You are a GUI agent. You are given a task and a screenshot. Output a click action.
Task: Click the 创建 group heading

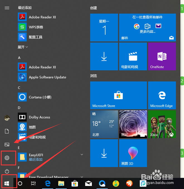click(94, 8)
